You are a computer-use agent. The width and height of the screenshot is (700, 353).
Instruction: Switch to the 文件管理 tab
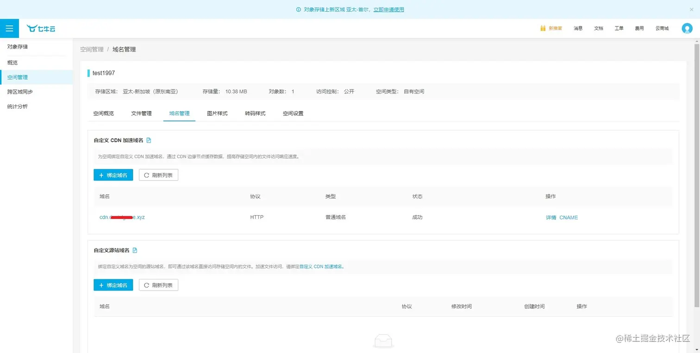(x=141, y=113)
